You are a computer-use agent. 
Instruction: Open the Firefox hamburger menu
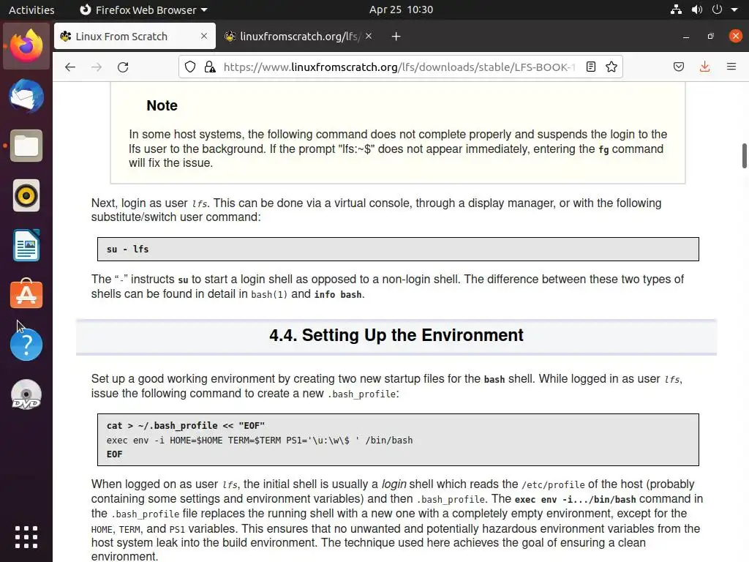click(x=731, y=67)
